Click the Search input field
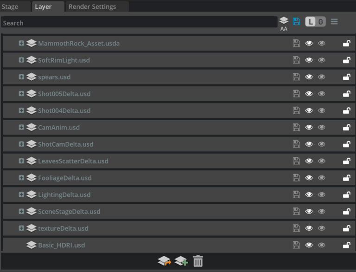 click(139, 23)
